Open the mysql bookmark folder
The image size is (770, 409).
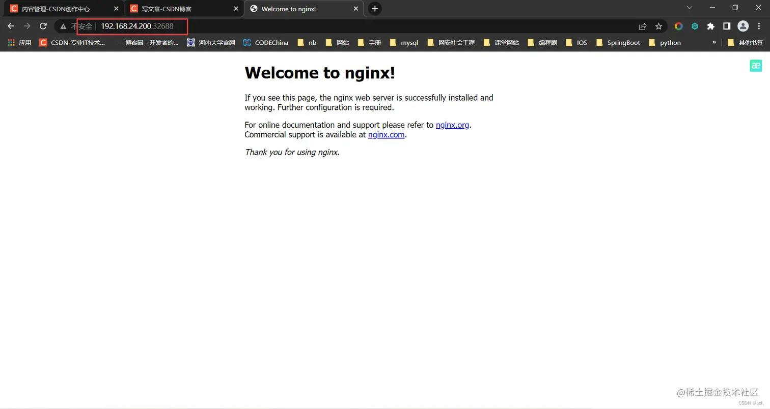pyautogui.click(x=404, y=43)
